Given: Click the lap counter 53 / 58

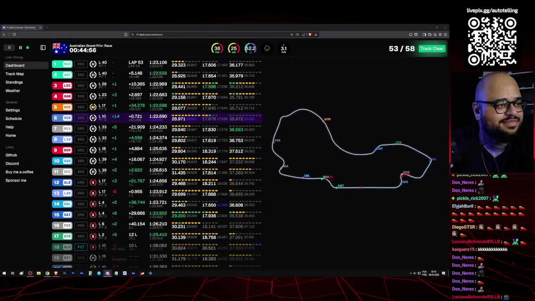Looking at the screenshot, I should click(401, 48).
